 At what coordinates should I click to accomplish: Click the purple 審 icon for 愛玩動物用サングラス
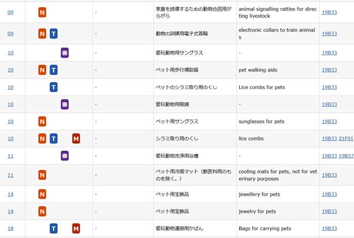coord(65,53)
